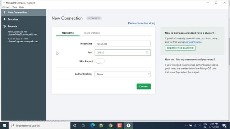Screen dimensions: 230x129
Task: Click the Port number stepper arrows
Action: click(x=147, y=53)
